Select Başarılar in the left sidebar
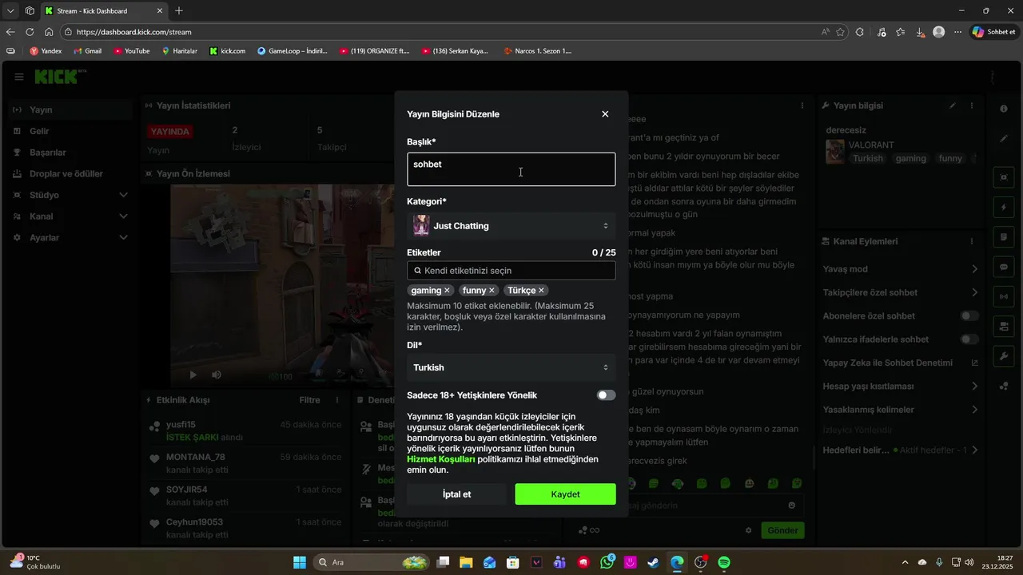1023x575 pixels. pyautogui.click(x=70, y=153)
